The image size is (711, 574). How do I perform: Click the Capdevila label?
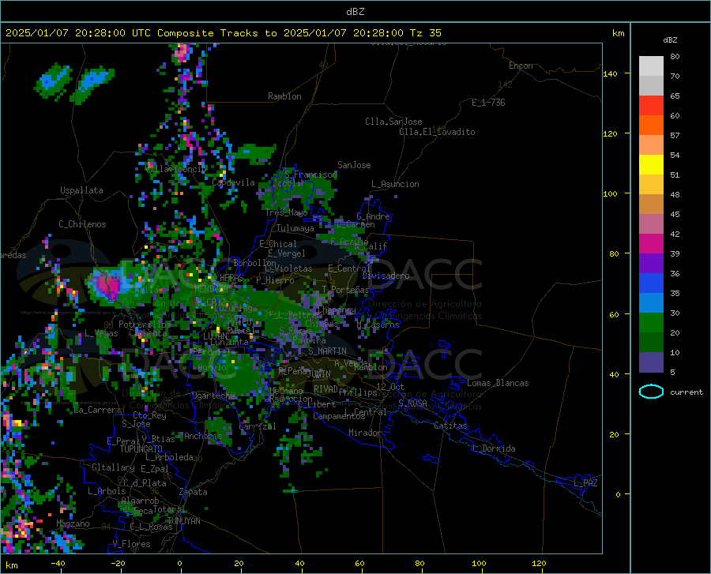233,182
